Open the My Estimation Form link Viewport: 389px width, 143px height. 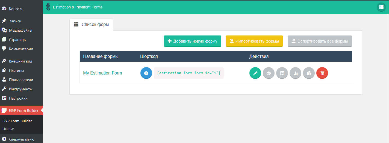click(x=102, y=73)
